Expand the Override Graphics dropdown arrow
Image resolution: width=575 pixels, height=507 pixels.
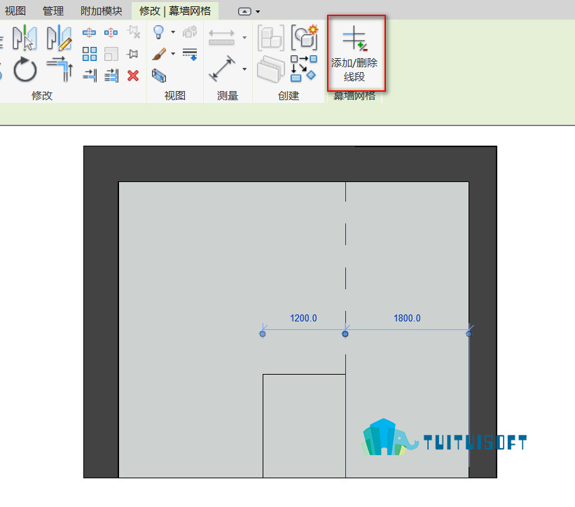173,54
